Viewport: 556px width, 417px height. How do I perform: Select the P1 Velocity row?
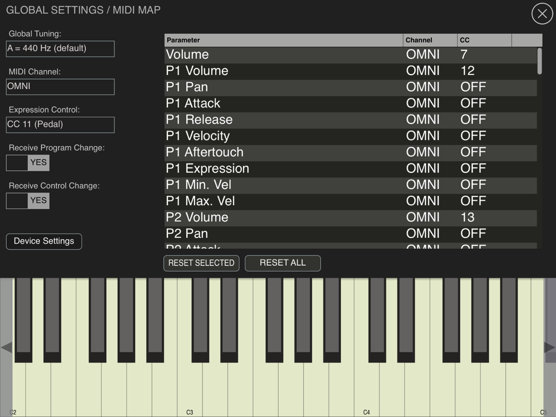coord(351,137)
